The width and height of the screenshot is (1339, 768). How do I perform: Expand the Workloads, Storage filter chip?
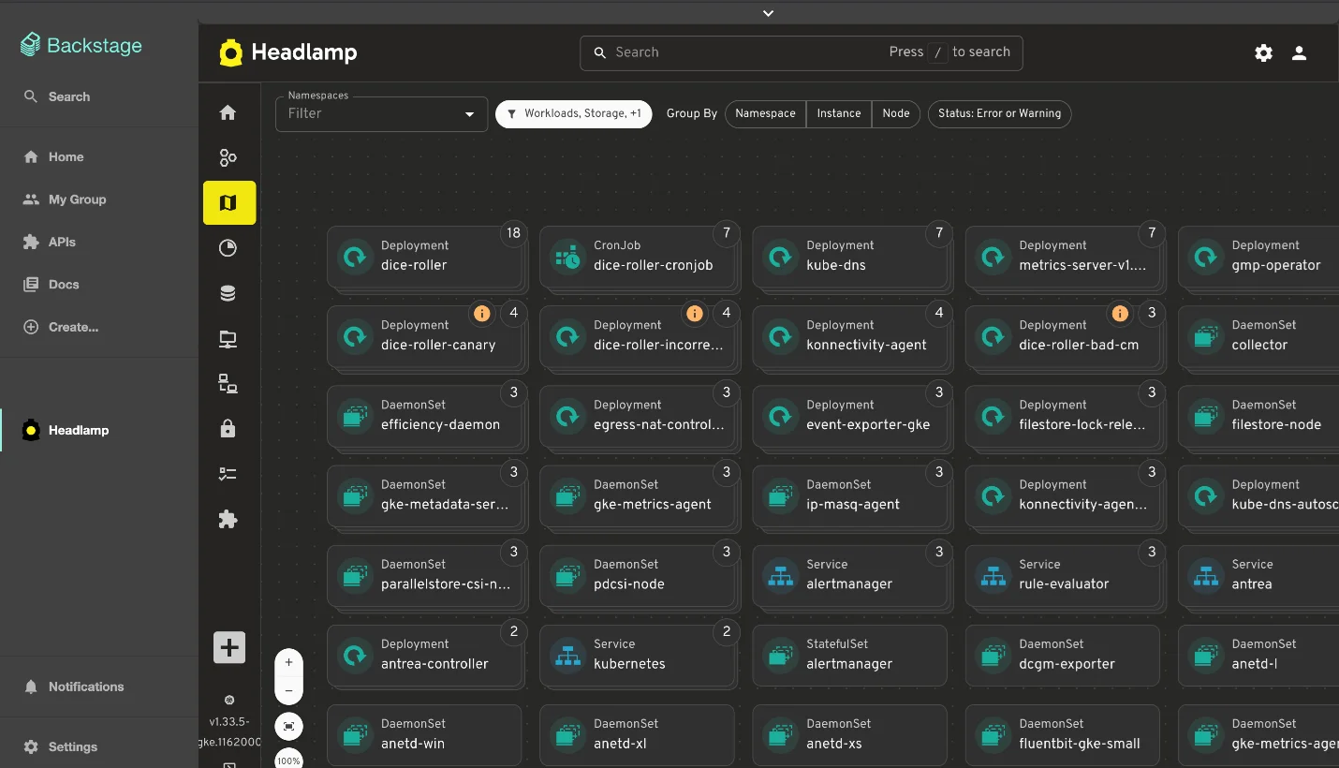(573, 113)
